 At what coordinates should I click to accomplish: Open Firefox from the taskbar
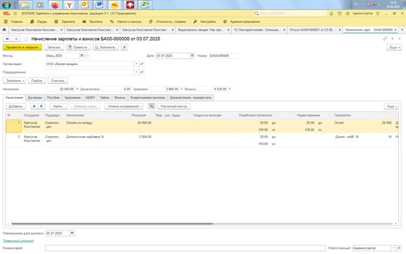[55, 5]
